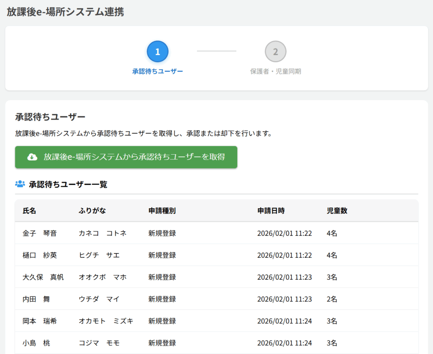Open the 岡本 瑞希 entry

click(x=39, y=321)
